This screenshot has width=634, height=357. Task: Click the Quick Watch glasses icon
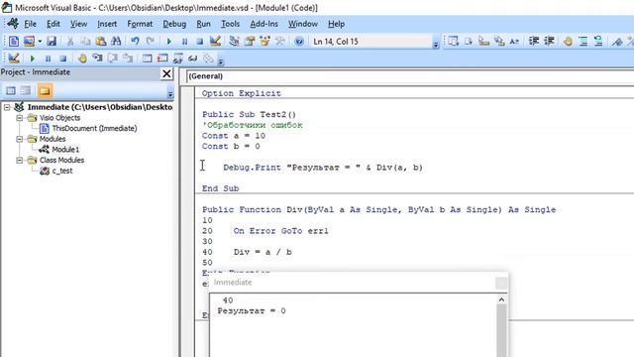192,59
